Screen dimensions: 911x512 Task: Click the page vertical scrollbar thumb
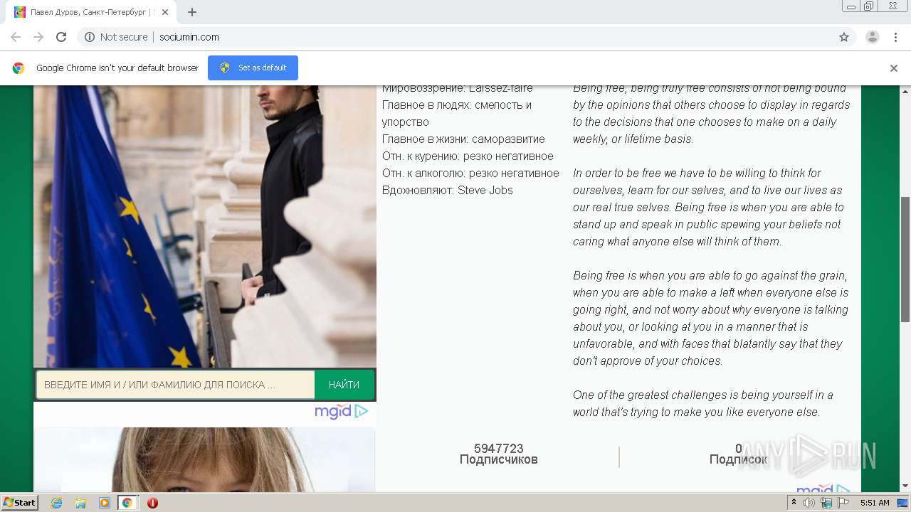[x=905, y=258]
